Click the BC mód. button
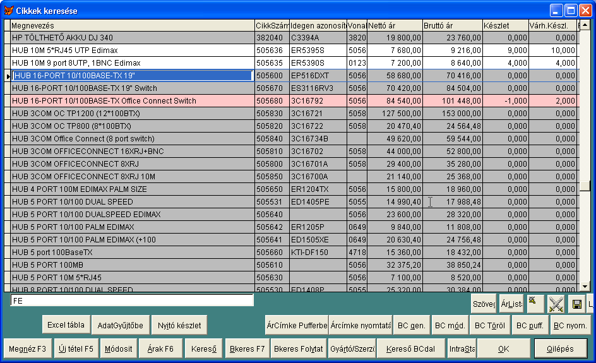The image size is (596, 363). (x=450, y=325)
